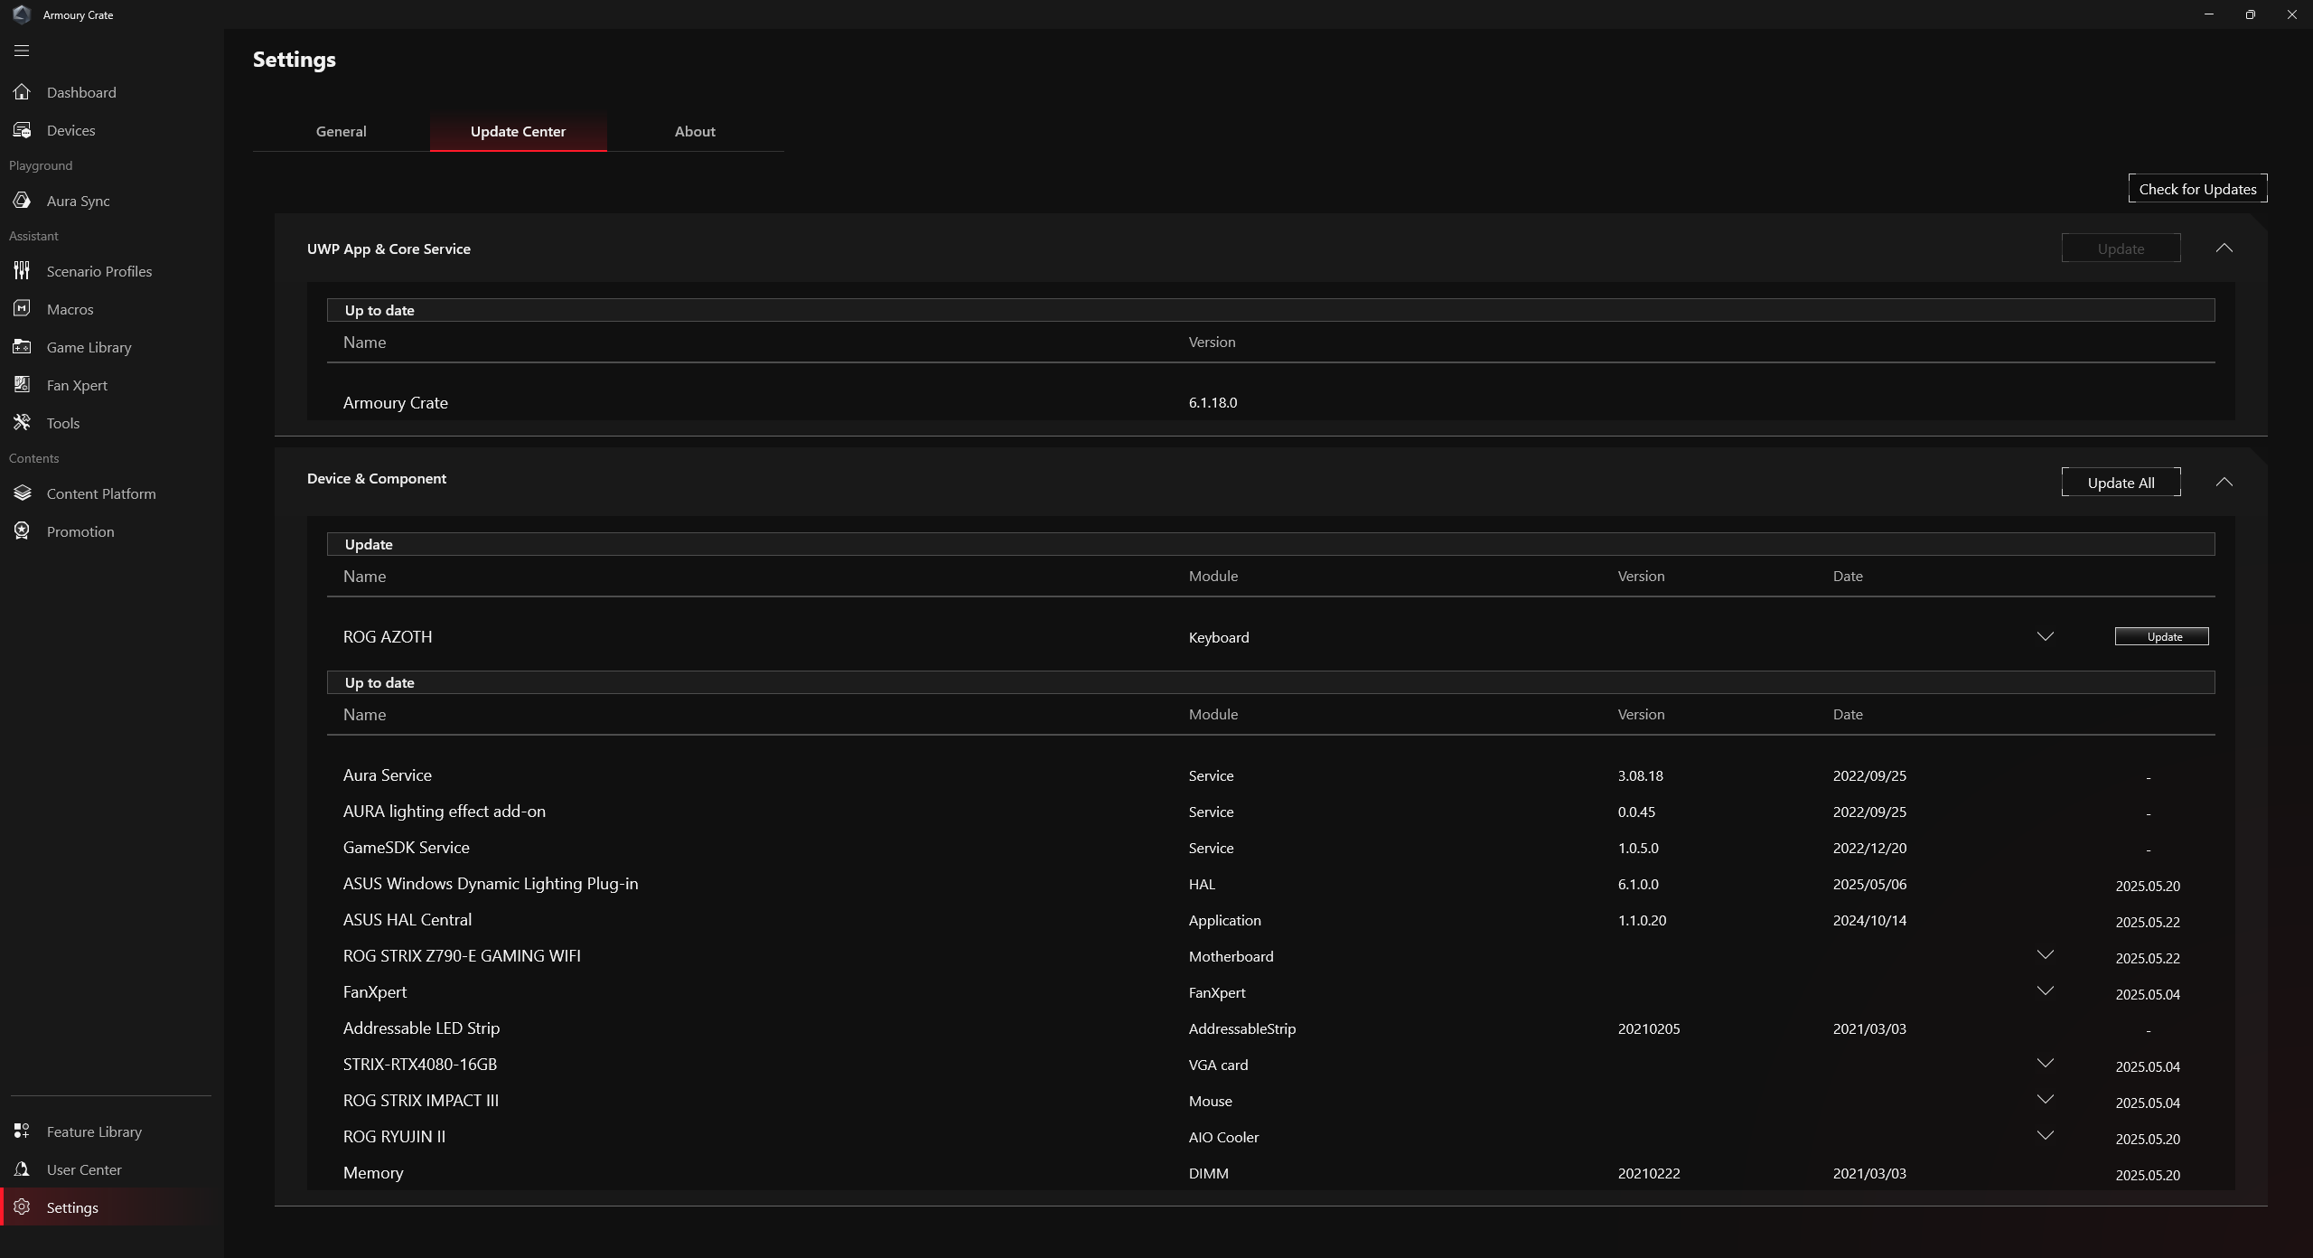This screenshot has height=1258, width=2313.
Task: Go to Devices in sidebar
Action: click(112, 130)
